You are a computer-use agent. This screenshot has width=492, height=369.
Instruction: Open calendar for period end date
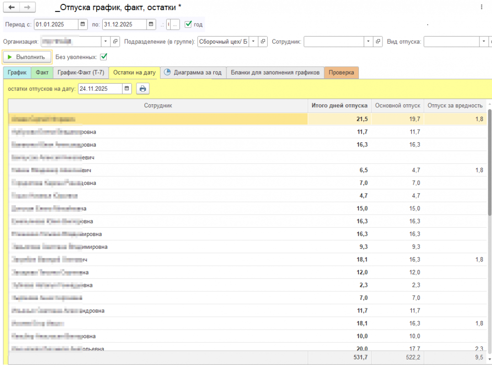[151, 24]
